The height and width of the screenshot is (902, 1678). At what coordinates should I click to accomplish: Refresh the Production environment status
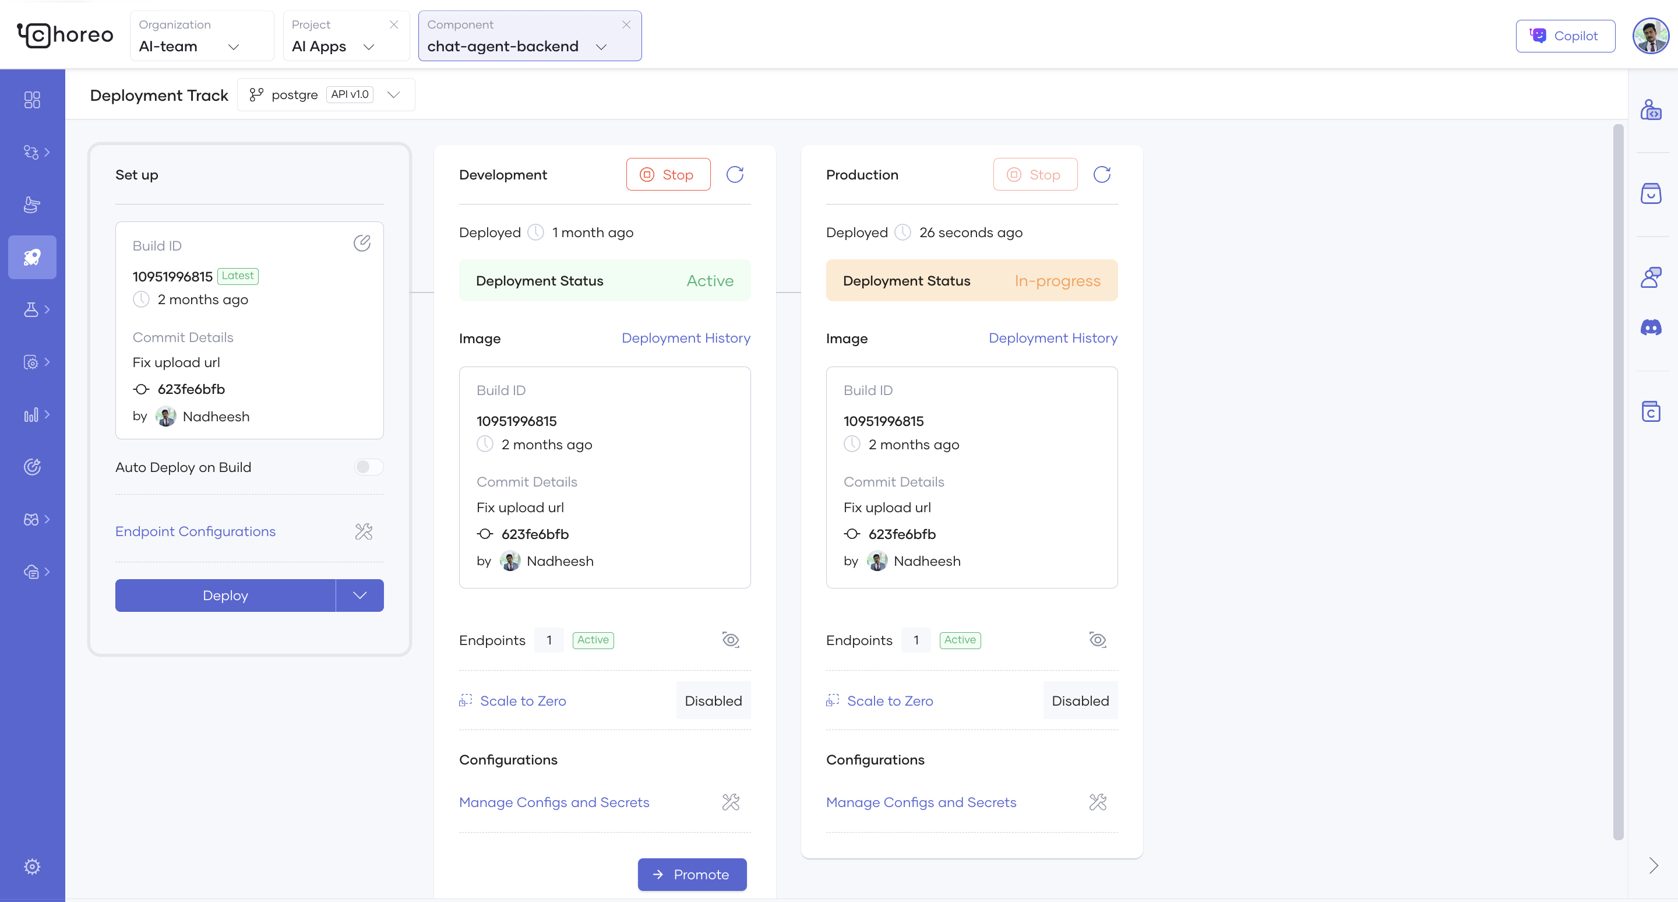[x=1102, y=174]
